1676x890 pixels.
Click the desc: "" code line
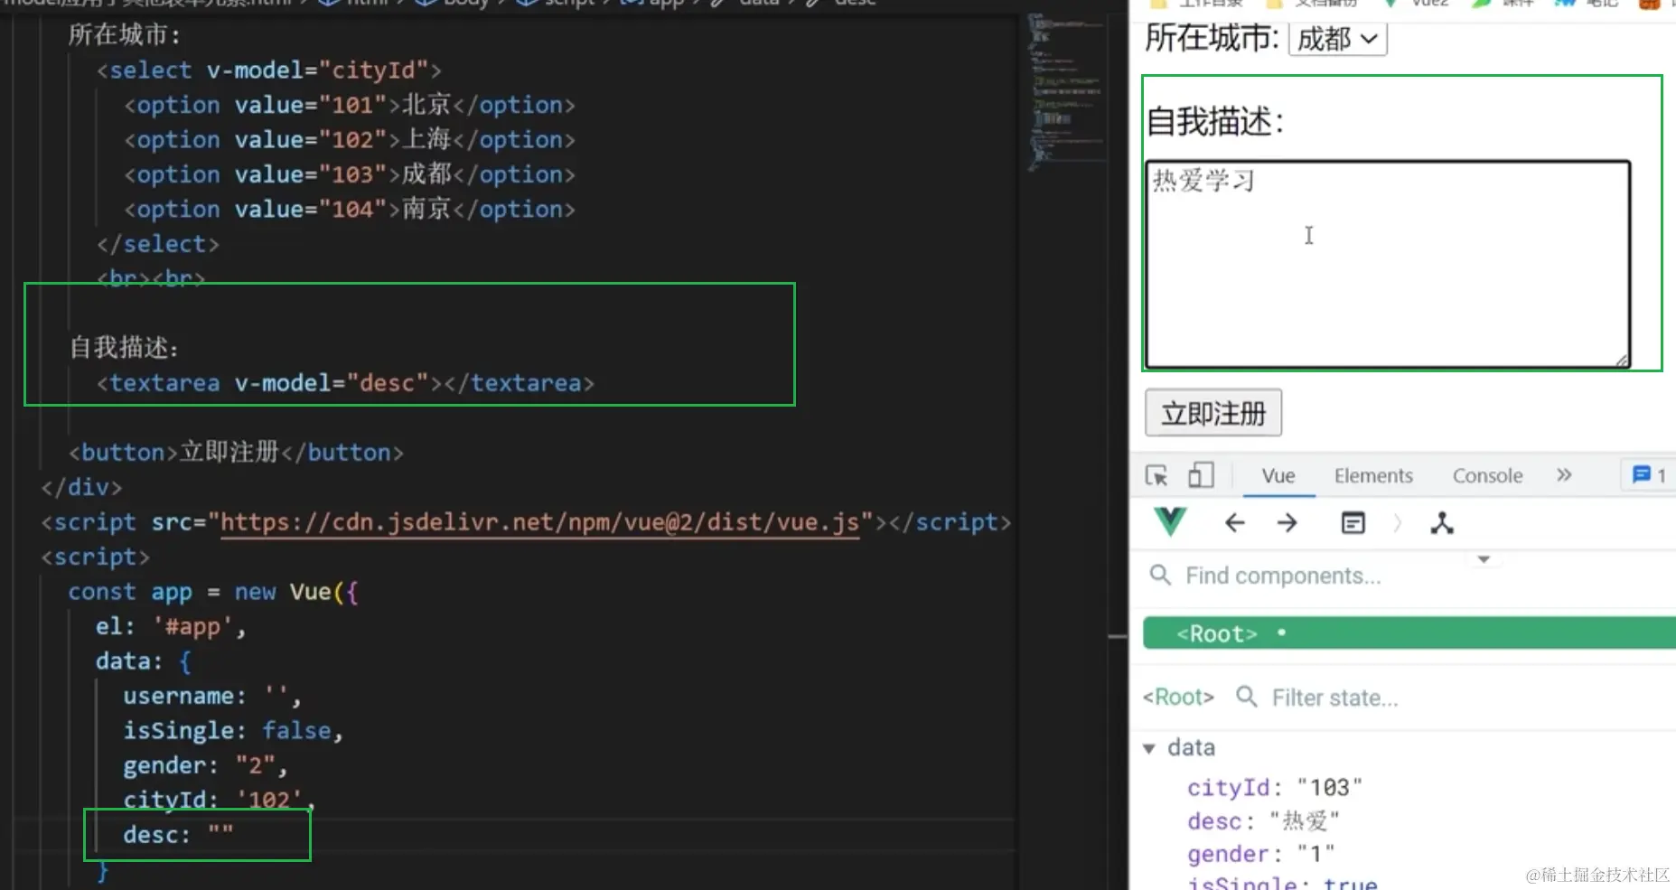178,835
